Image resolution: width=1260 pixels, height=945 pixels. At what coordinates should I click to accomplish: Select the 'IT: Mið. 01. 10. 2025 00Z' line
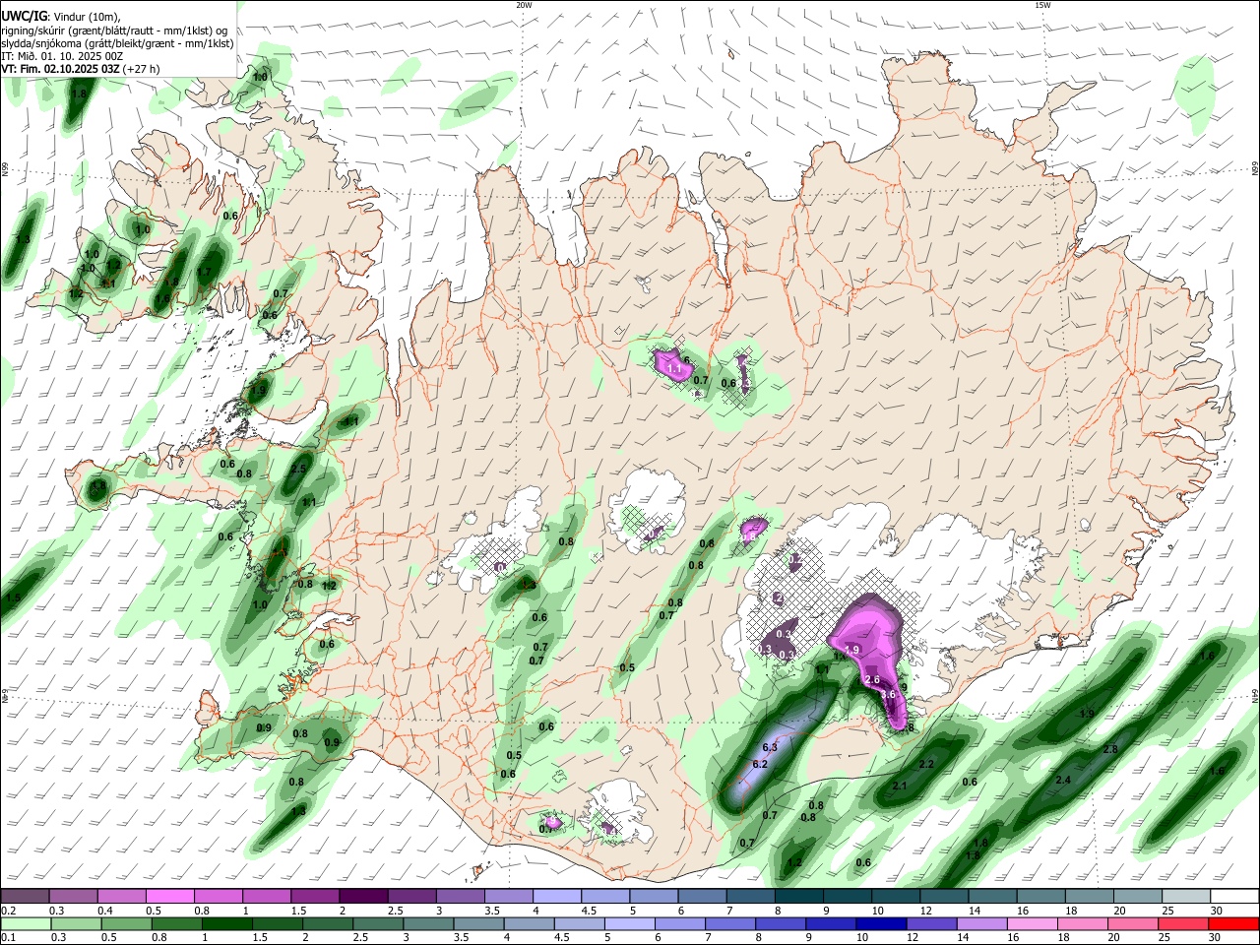click(62, 56)
